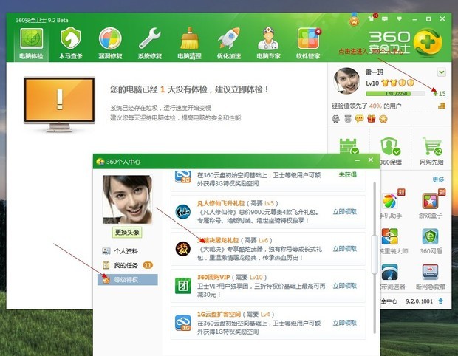Open 360网盾 shield icon
The height and width of the screenshot is (356, 458).
tap(431, 236)
